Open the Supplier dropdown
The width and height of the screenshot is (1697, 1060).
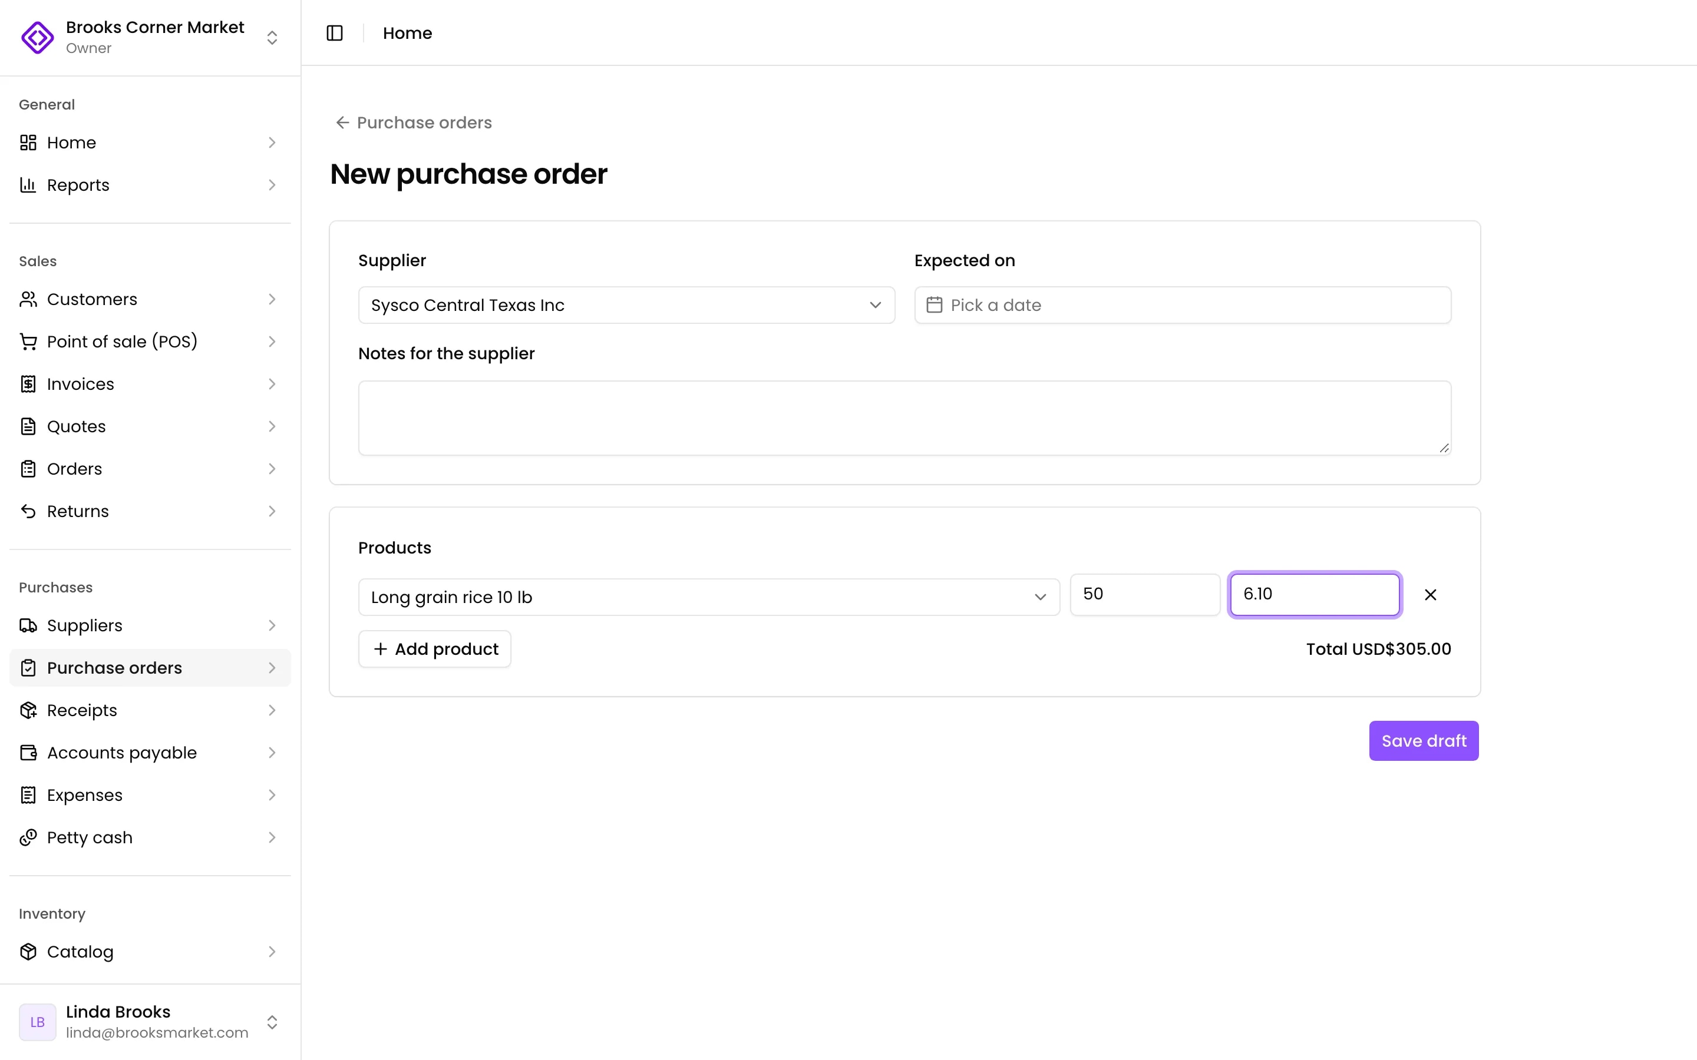tap(626, 305)
